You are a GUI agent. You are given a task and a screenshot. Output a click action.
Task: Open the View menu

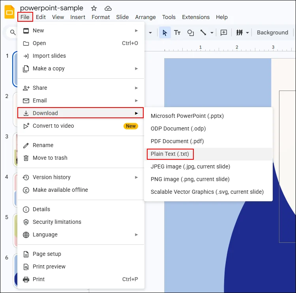click(58, 17)
